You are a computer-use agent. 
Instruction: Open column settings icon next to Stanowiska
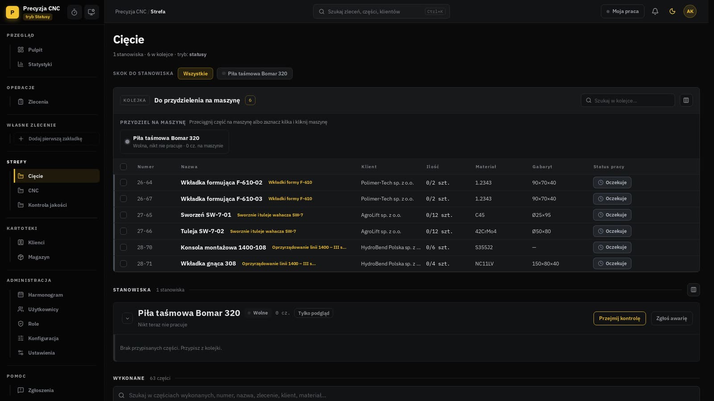(x=693, y=290)
